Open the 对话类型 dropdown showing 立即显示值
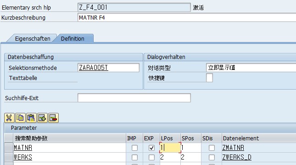296x165 pixels. (x=251, y=68)
